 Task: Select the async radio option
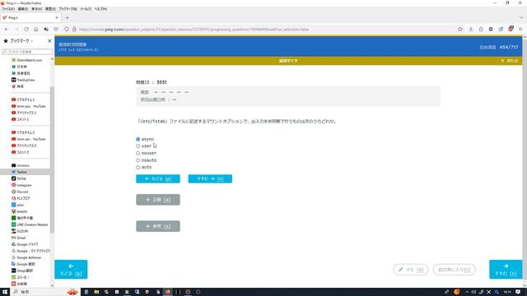(138, 139)
